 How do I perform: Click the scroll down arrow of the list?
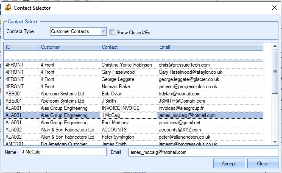tap(275, 142)
